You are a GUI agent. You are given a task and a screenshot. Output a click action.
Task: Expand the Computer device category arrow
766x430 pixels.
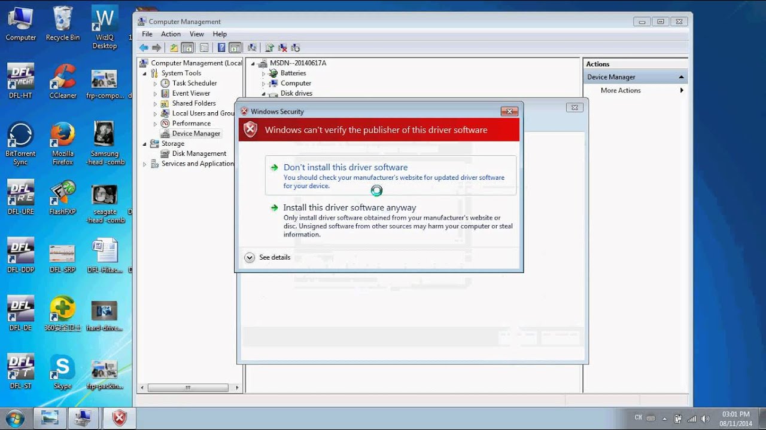pyautogui.click(x=263, y=84)
